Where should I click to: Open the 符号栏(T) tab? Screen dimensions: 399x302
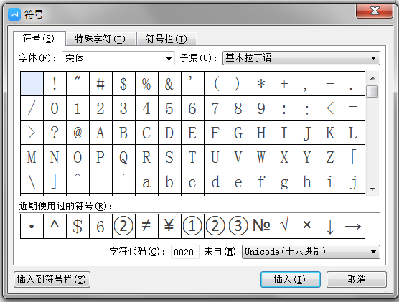(166, 39)
